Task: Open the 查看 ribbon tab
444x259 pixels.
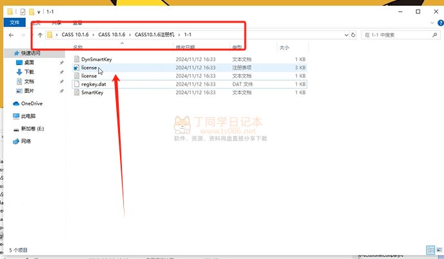Action: 77,23
